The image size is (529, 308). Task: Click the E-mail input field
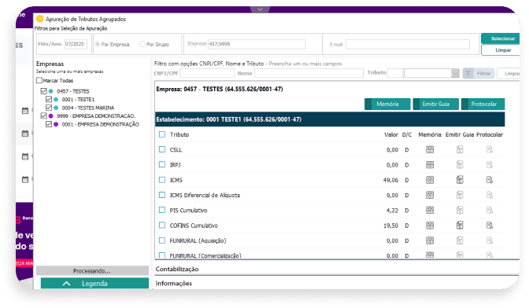point(408,44)
